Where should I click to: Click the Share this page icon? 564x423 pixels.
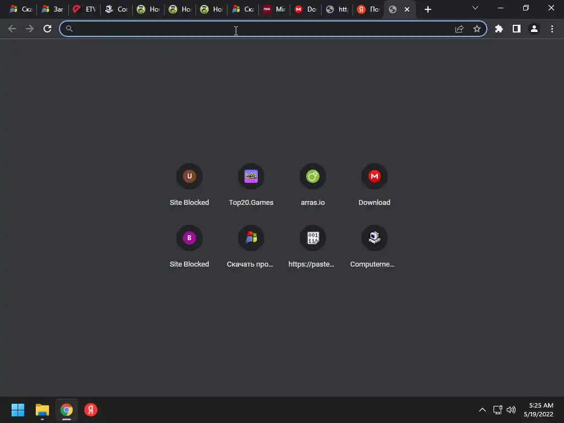459,29
